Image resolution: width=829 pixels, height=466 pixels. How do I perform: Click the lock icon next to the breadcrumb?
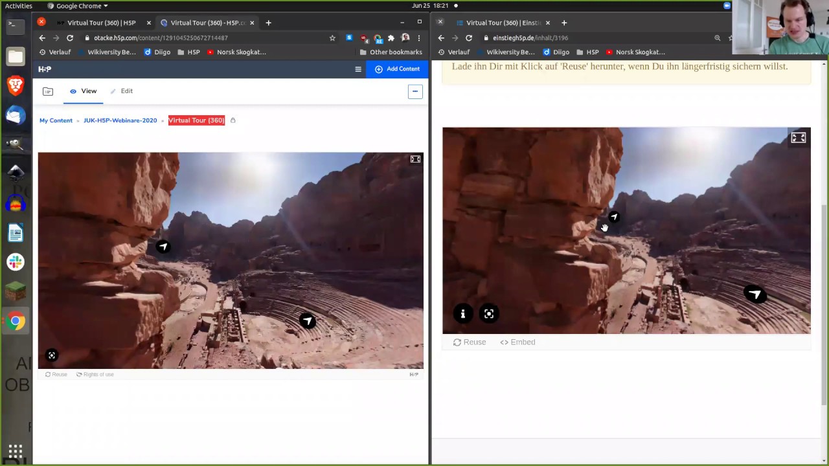[233, 120]
